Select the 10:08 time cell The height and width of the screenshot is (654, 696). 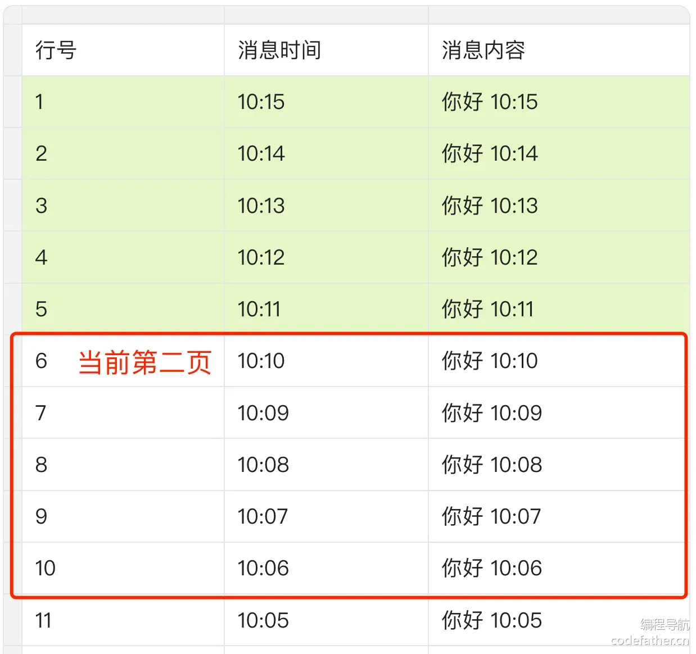[x=326, y=465]
